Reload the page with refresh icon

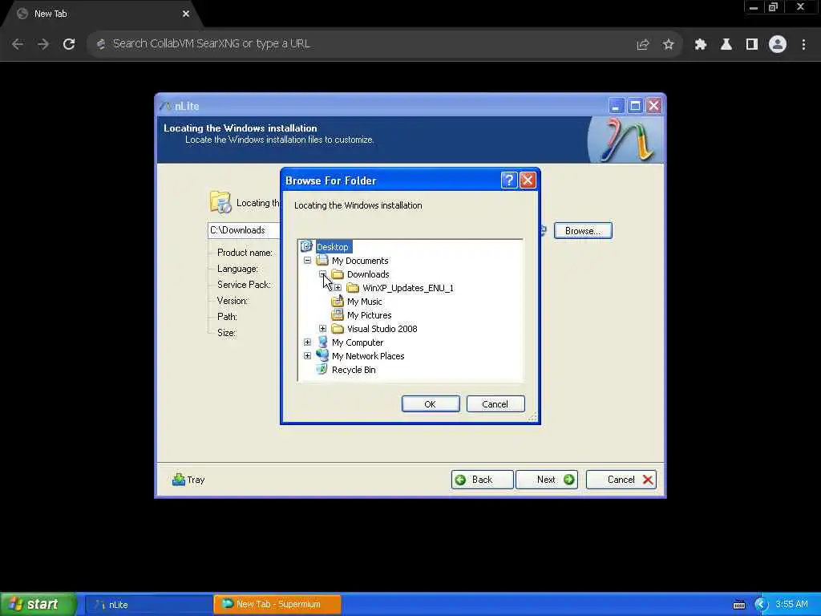click(69, 44)
